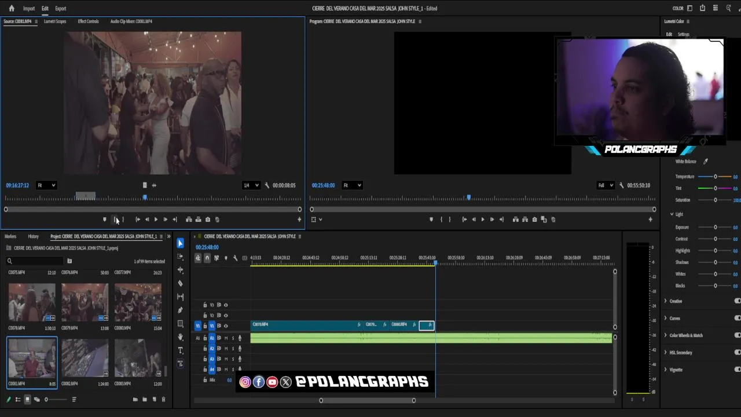Select C0082.MP4 thumbnail in Project bin

point(85,359)
